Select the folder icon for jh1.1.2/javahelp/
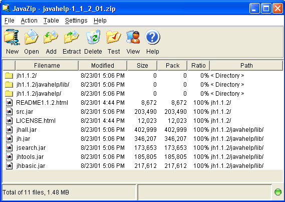 point(9,94)
